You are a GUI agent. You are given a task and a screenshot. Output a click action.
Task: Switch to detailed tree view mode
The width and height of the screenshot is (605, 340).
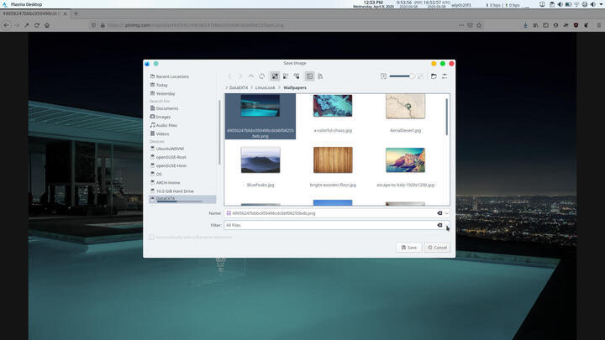tap(297, 76)
